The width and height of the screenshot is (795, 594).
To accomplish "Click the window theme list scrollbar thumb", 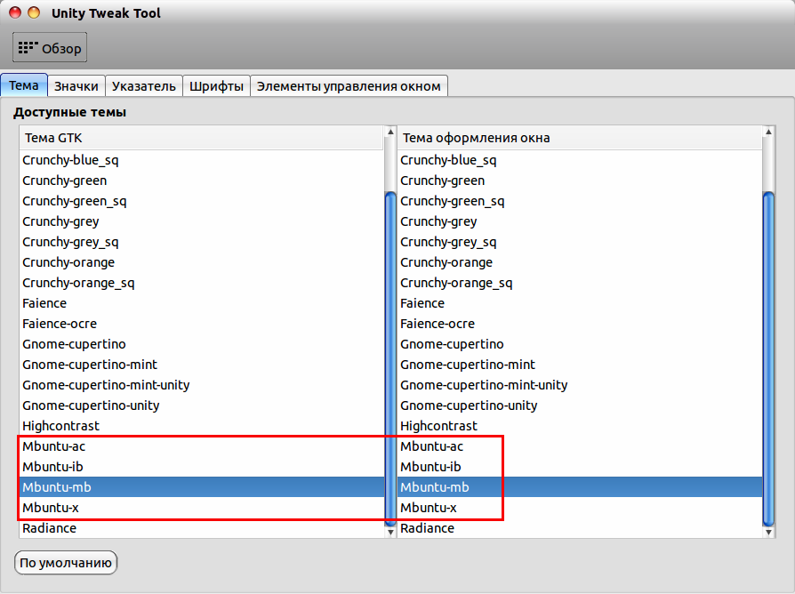I will [768, 359].
